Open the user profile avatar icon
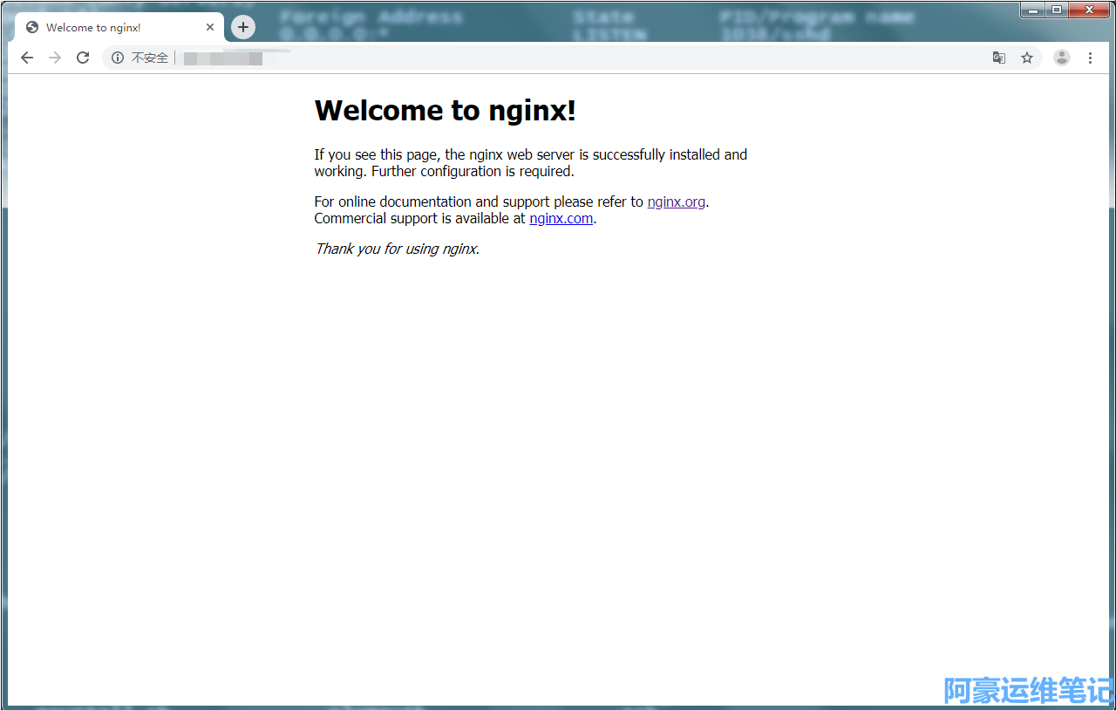This screenshot has height=710, width=1116. coord(1061,58)
